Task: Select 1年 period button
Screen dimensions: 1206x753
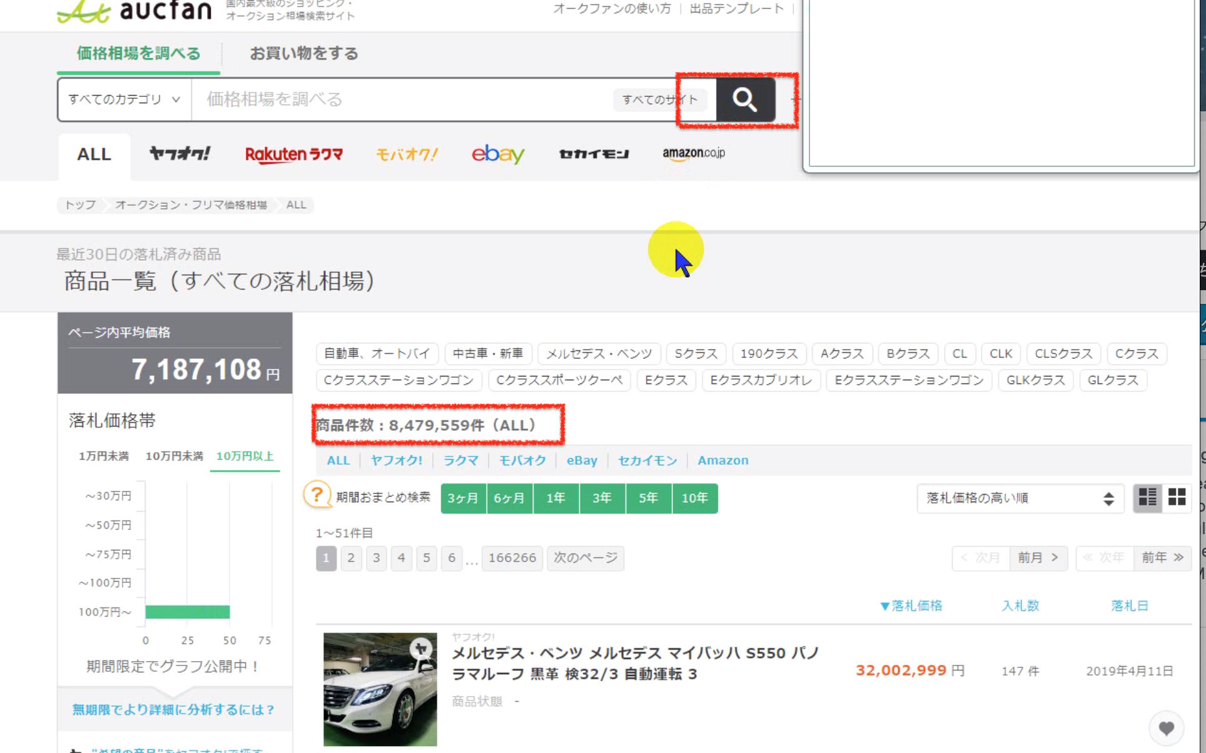Action: point(556,498)
